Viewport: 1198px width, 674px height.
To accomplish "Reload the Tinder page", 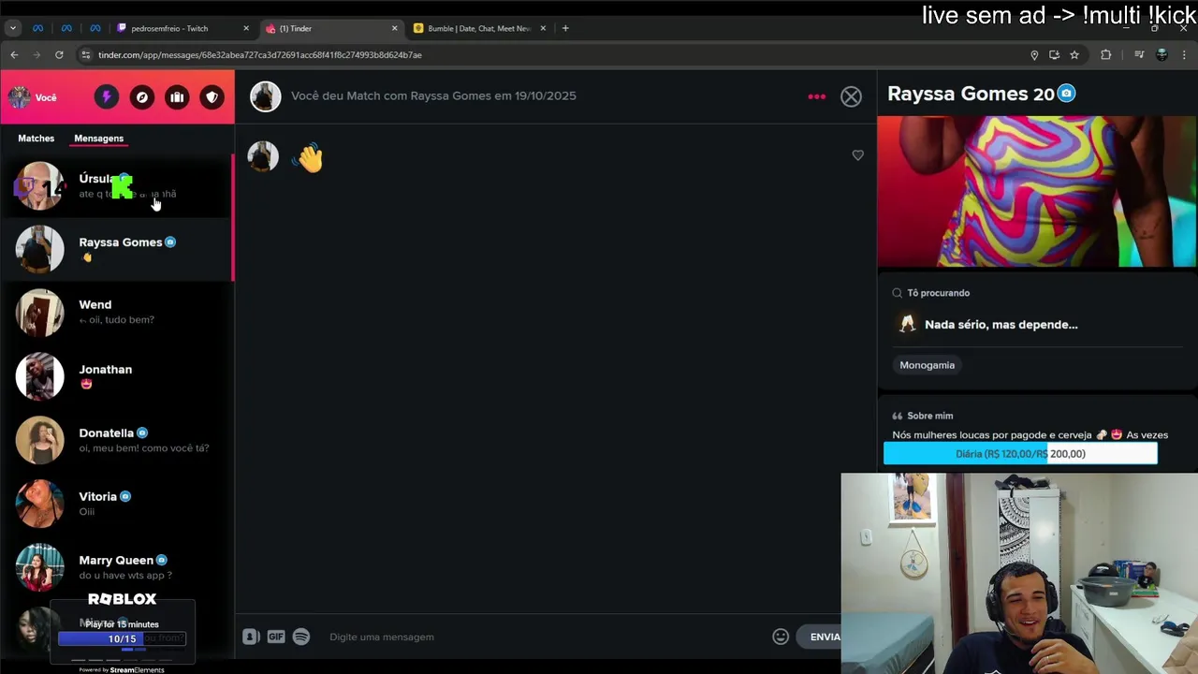I will (x=59, y=55).
